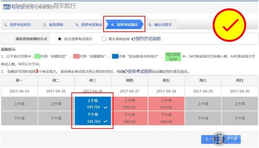Screen dimensions: 259x148
Task: Click Saturday 上午场 disabled cell
Action: click(203, 104)
